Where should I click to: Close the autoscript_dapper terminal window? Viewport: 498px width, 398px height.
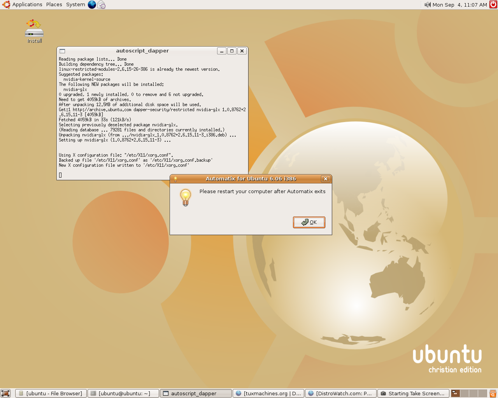242,51
